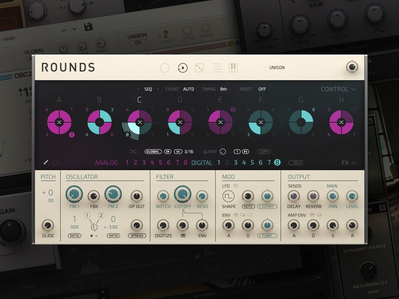The width and height of the screenshot is (399, 299).
Task: Click the floppy disk save icon in background window
Action: pos(88,27)
